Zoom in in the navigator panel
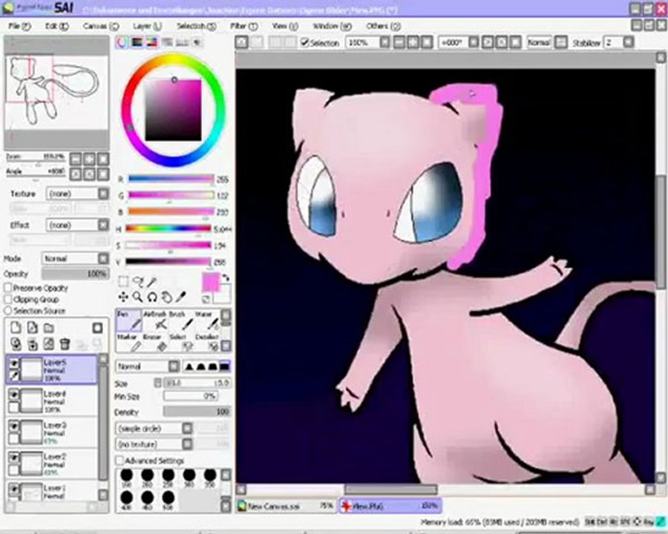This screenshot has width=668, height=534. tap(89, 159)
